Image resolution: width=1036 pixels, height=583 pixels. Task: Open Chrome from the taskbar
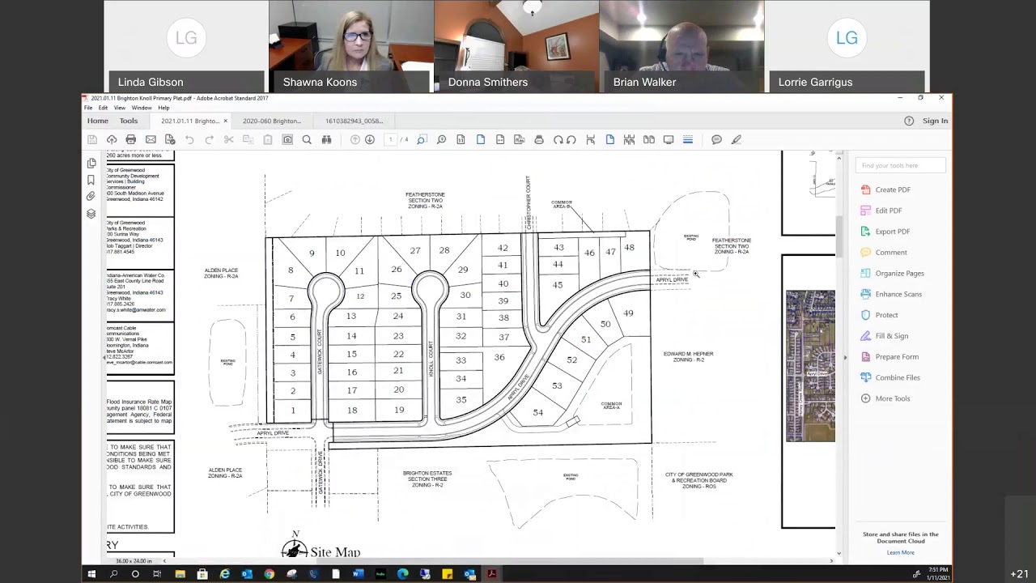pos(270,574)
